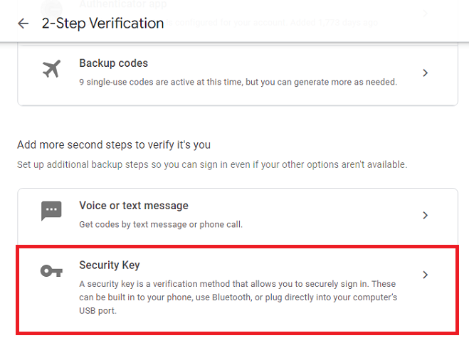Image resolution: width=469 pixels, height=343 pixels.
Task: Expand the Backup codes chevron arrow
Action: click(x=425, y=73)
